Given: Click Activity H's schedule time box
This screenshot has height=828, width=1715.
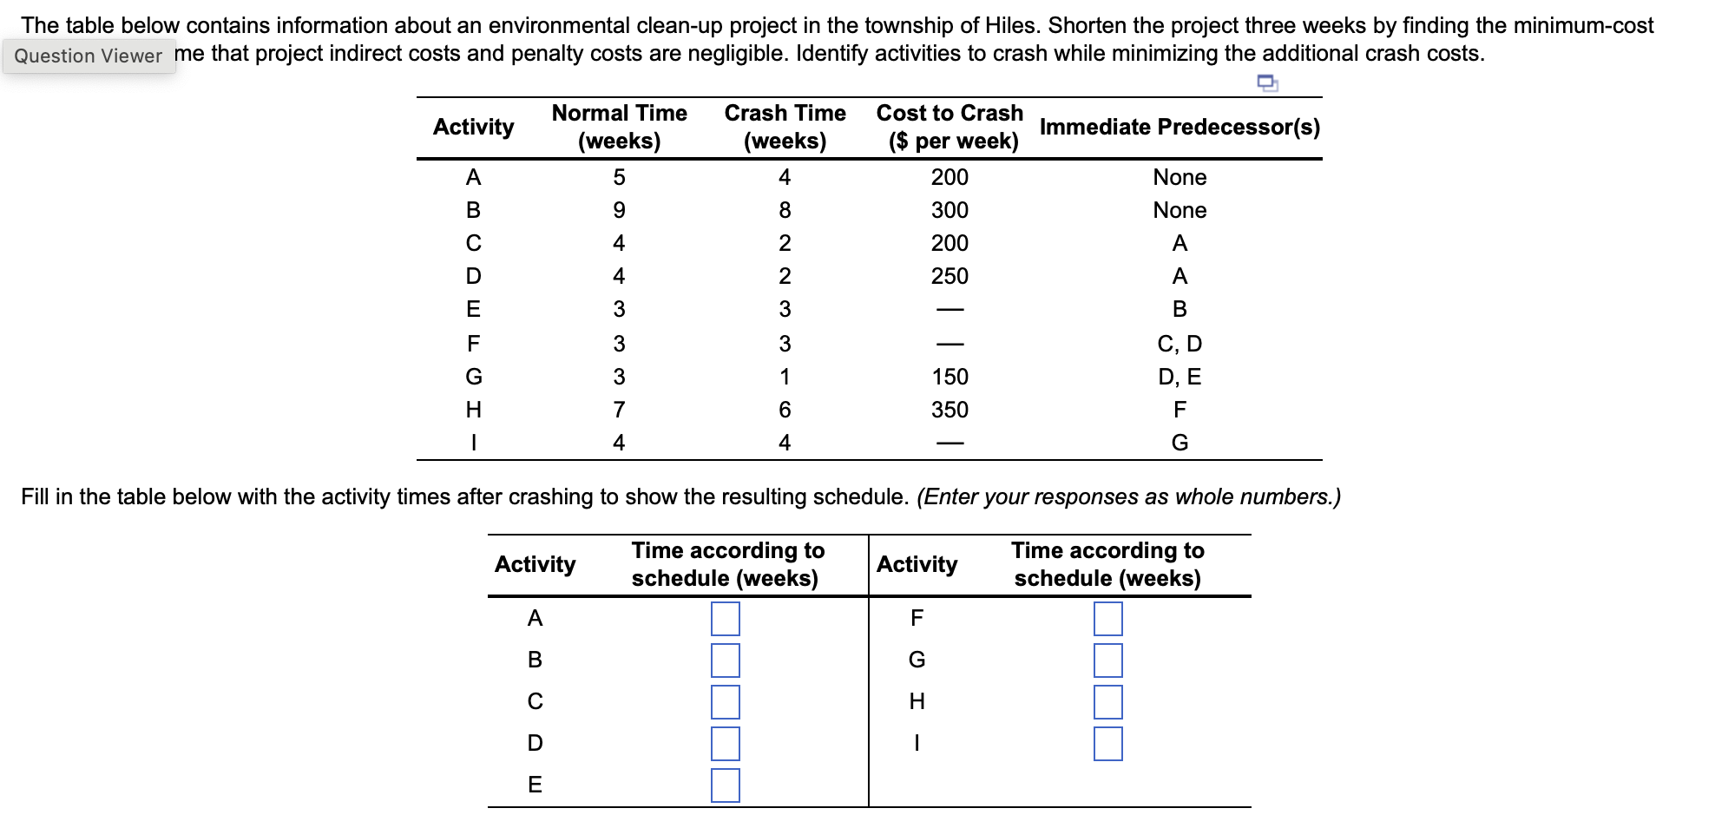Looking at the screenshot, I should click(x=1107, y=702).
